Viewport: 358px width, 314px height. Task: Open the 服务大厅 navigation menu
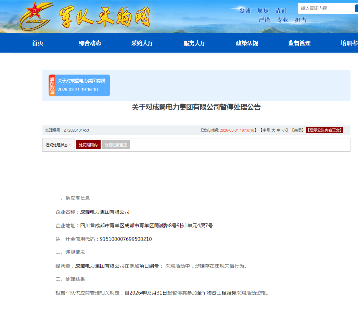point(194,43)
